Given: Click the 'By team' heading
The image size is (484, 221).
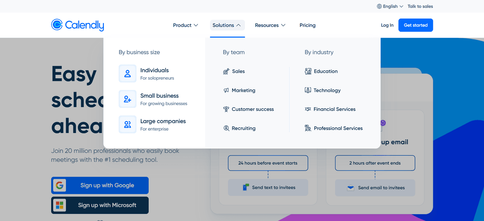Looking at the screenshot, I should (x=234, y=52).
